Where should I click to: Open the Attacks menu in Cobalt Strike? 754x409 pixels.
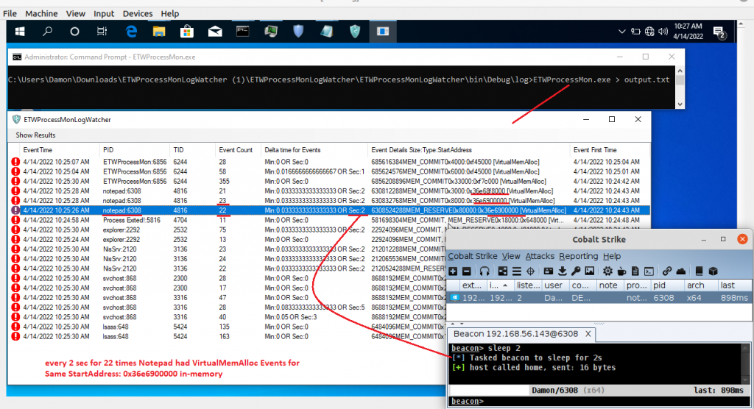540,256
